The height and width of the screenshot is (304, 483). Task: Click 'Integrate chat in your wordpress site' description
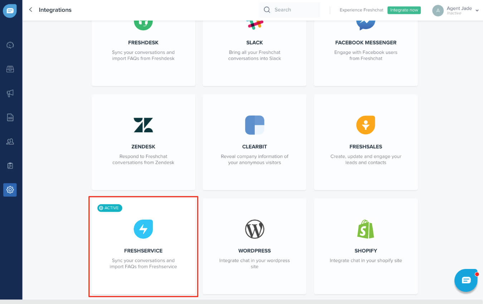(255, 264)
